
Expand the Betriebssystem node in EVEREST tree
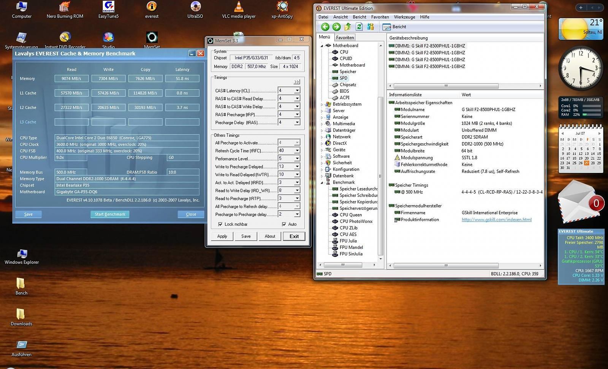pyautogui.click(x=322, y=105)
